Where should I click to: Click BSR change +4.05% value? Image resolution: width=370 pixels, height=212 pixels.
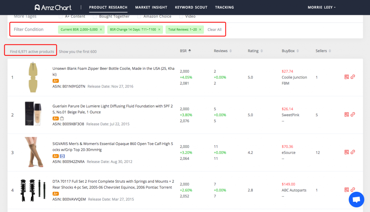pos(186,77)
